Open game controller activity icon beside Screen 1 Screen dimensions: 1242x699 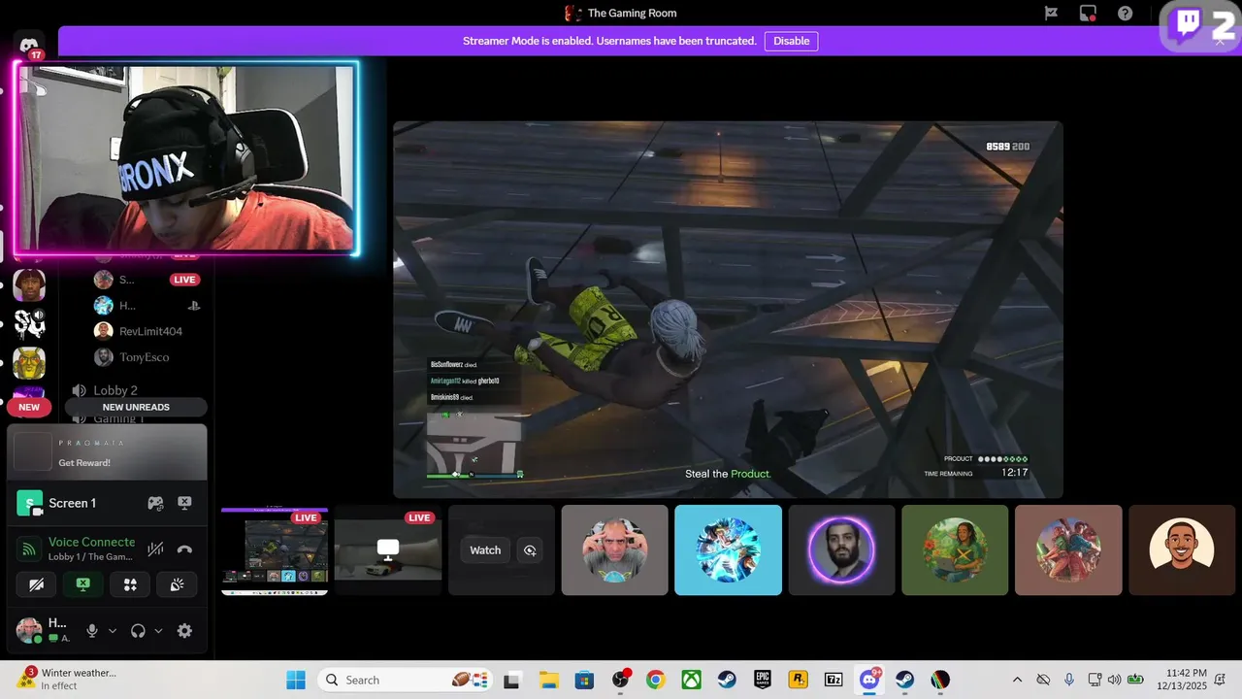point(155,503)
